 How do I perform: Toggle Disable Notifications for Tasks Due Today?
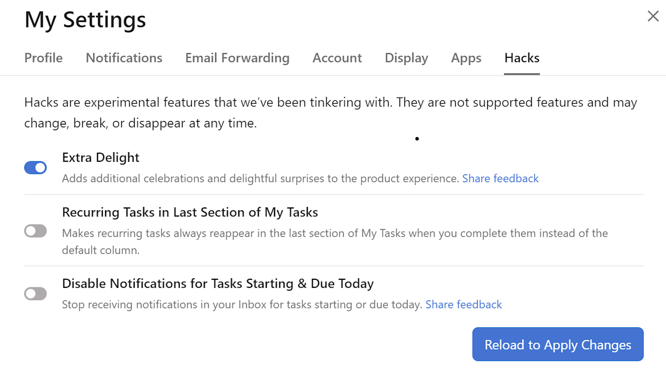(36, 294)
